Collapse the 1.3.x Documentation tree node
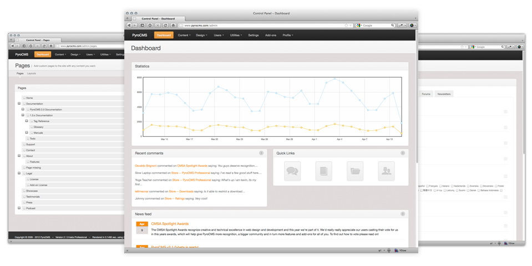This screenshot has width=532, height=266. (x=23, y=115)
